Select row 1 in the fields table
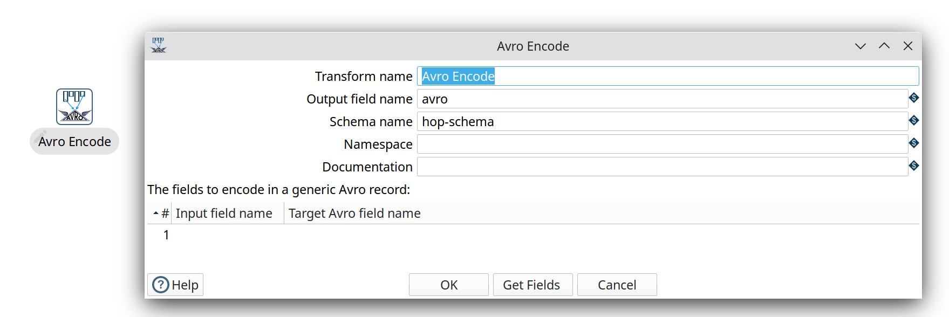This screenshot has height=317, width=949. click(166, 235)
